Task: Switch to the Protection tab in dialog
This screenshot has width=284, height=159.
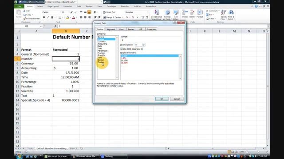Action: 151,29
